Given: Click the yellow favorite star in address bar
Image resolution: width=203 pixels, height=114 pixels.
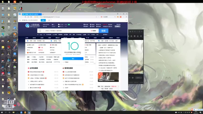Looking at the screenshot, I should click(35, 17).
